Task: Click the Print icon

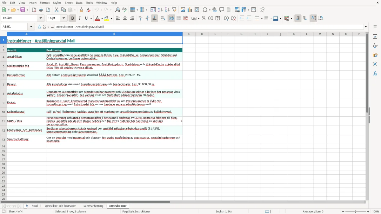Action: pyautogui.click(x=41, y=10)
